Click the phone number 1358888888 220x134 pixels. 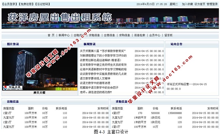pyautogui.click(x=175, y=113)
